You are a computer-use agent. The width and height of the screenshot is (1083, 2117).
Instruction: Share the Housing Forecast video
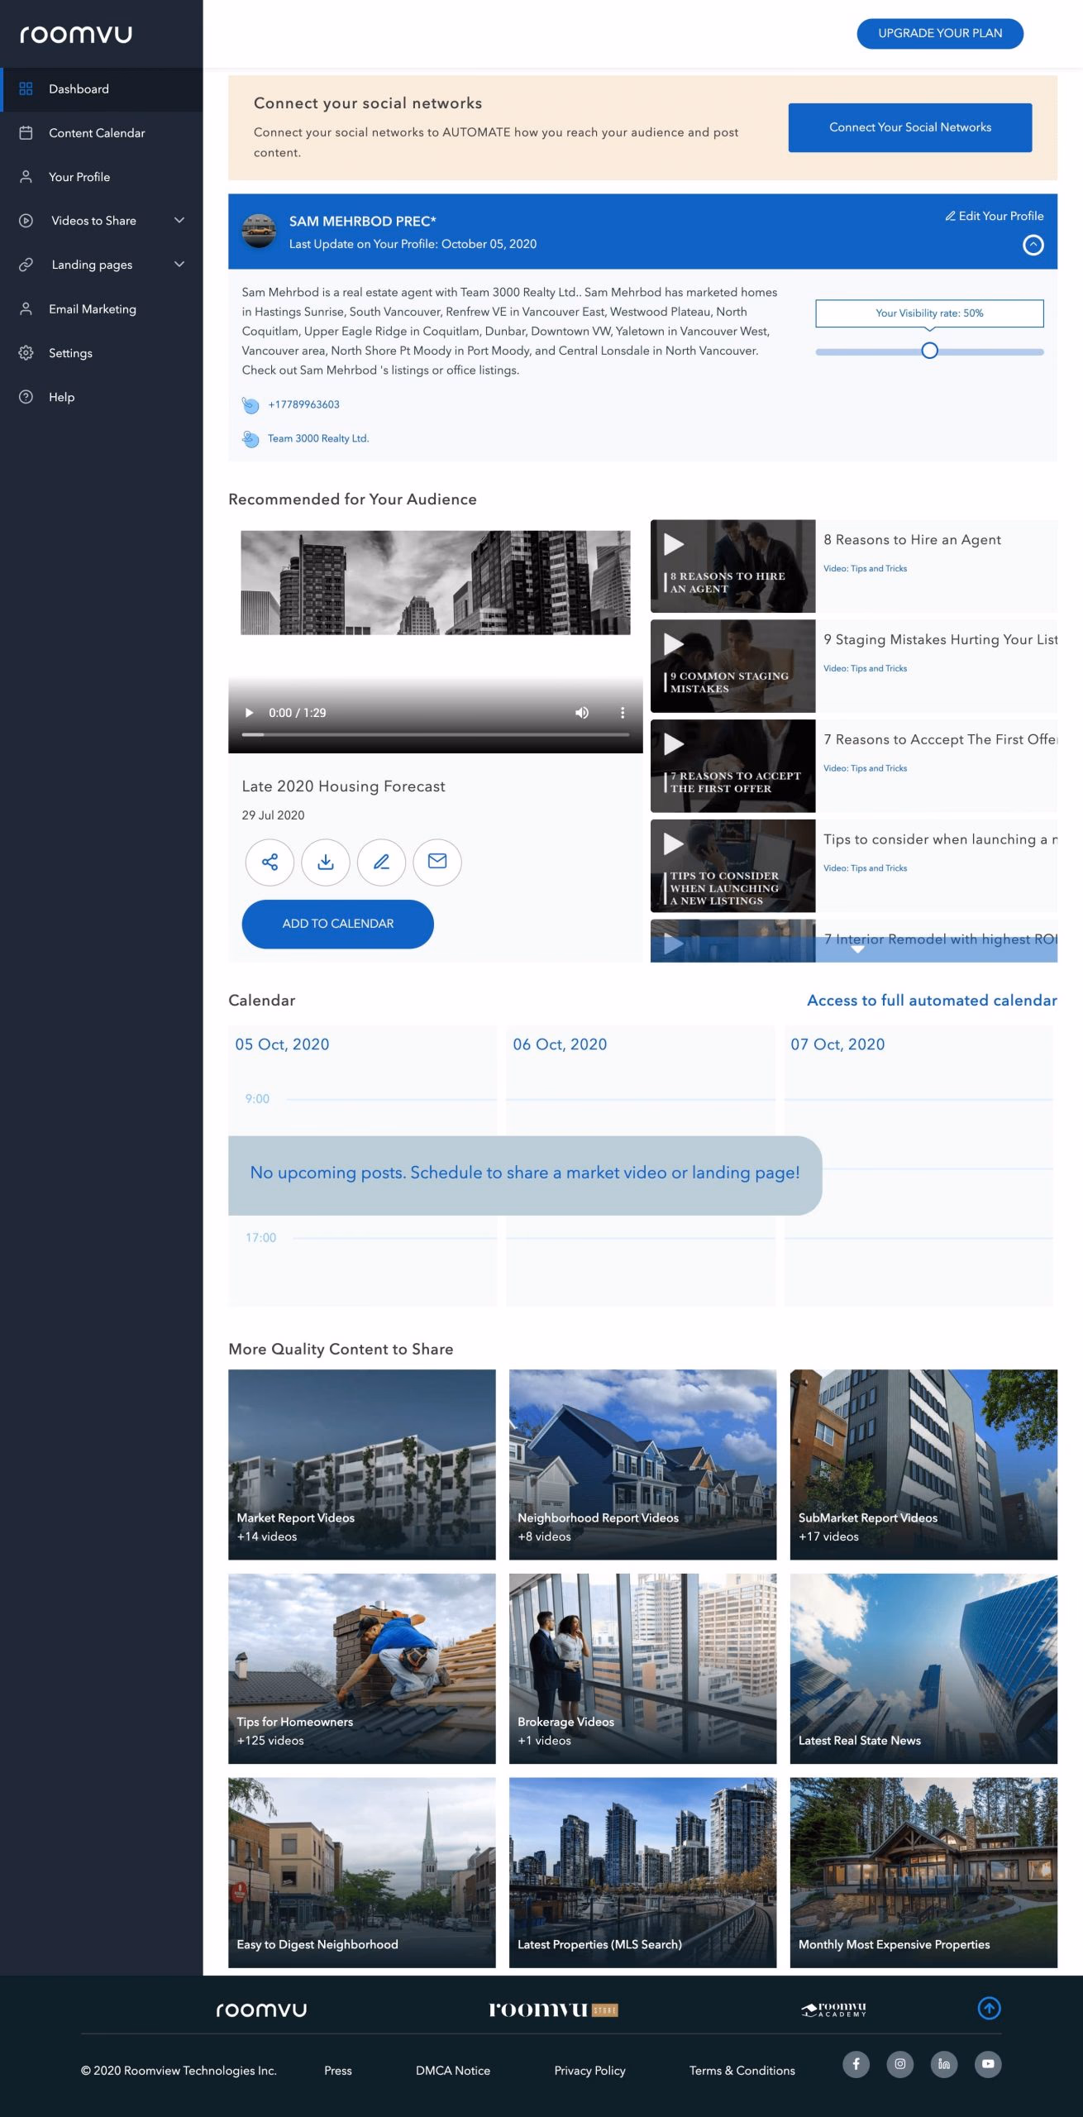click(x=270, y=863)
